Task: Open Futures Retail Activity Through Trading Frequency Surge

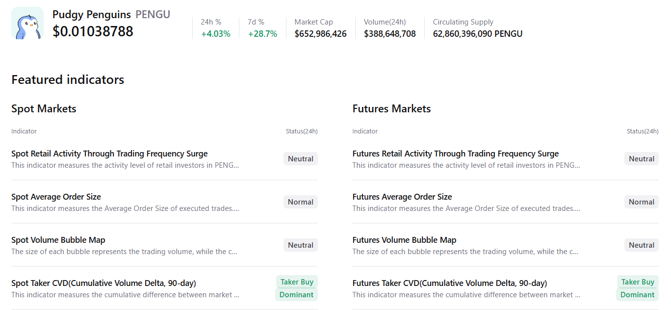Action: coord(455,154)
